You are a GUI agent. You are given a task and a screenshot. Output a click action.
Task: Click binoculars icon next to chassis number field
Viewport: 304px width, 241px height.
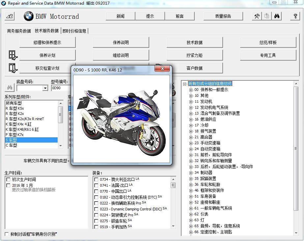point(10,88)
